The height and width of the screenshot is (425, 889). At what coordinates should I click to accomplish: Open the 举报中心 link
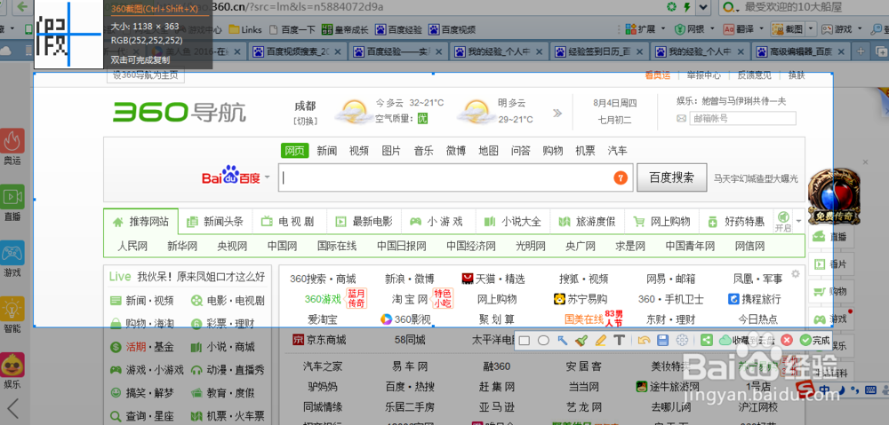click(703, 75)
